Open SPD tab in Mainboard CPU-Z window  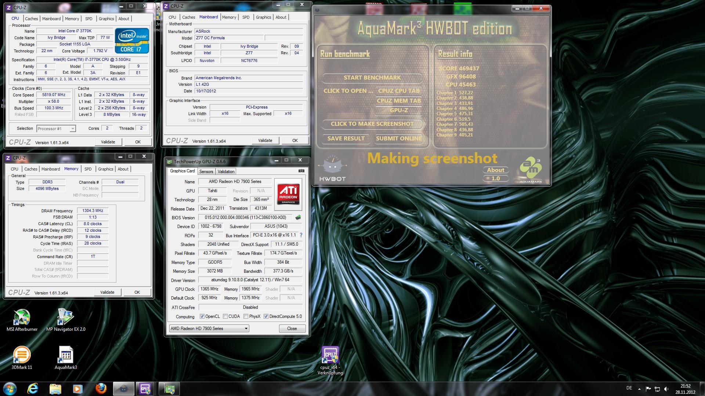click(246, 17)
